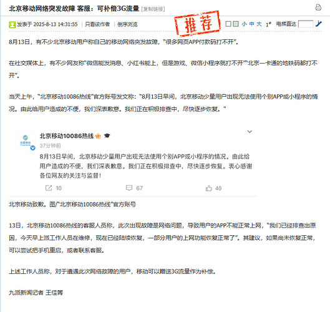Screen dimensions: 330x312
Task: Select the white background color swatch
Action: coord(228,24)
